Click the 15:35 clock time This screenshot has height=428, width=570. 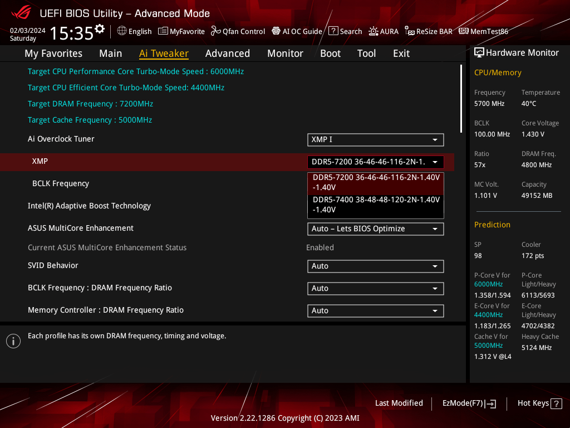click(x=72, y=33)
